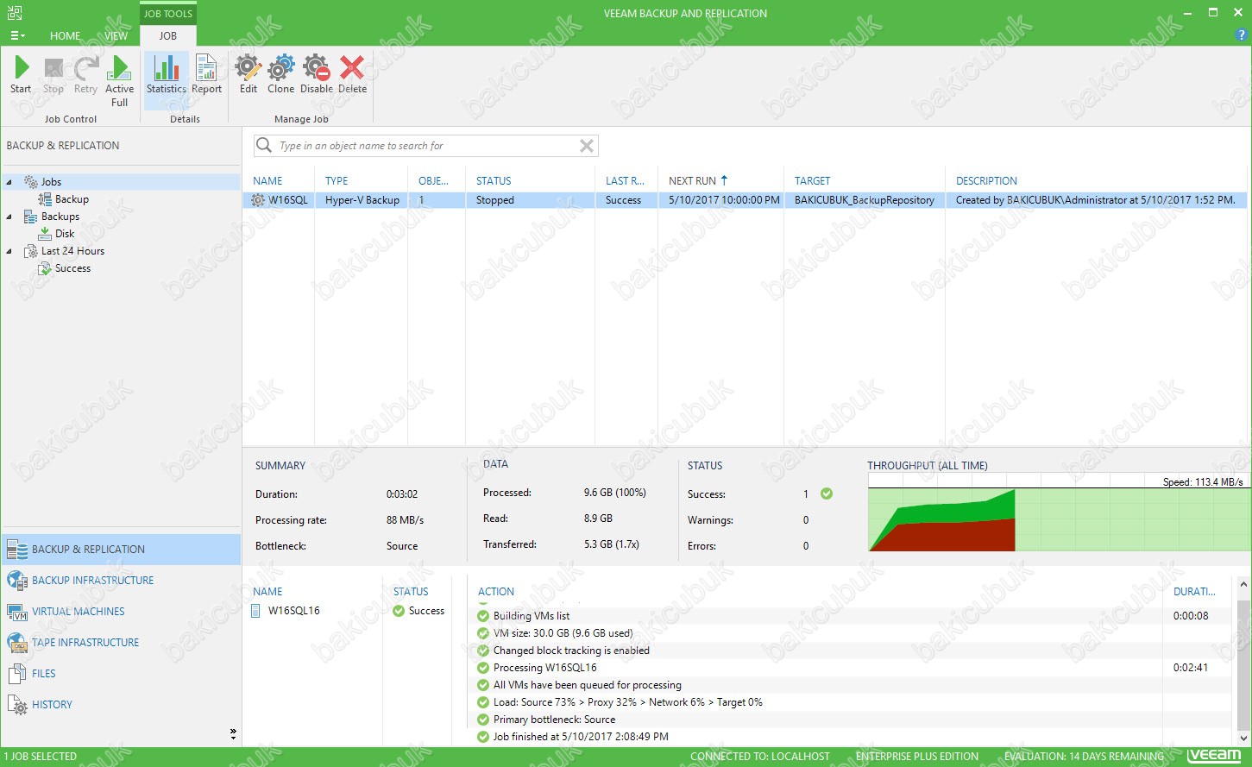The width and height of the screenshot is (1252, 767).
Task: Select Jobs in the tree
Action: click(51, 182)
